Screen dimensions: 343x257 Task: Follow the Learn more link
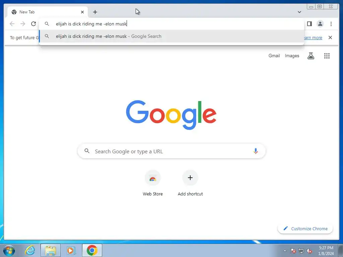(x=313, y=37)
